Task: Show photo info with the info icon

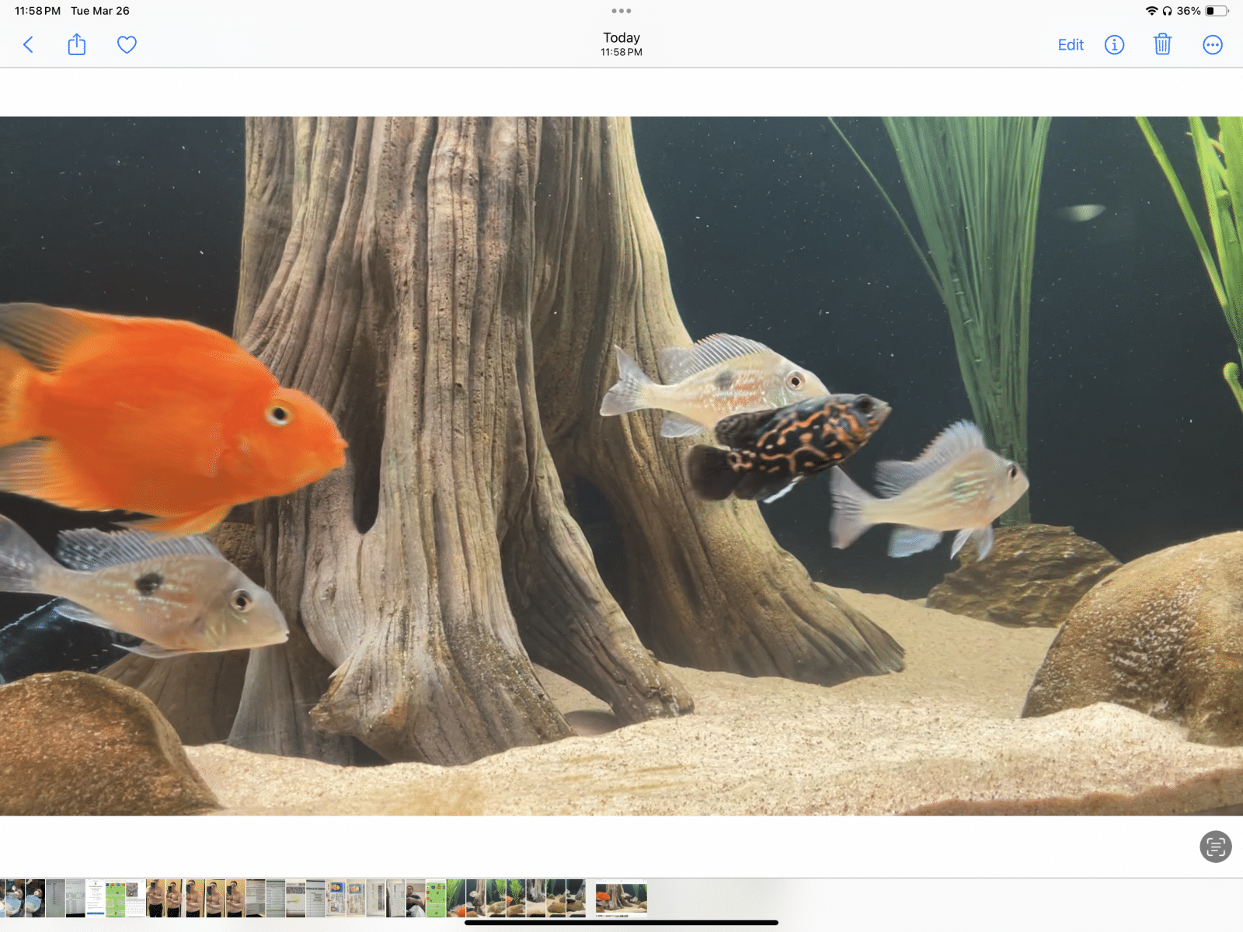Action: pos(1114,45)
